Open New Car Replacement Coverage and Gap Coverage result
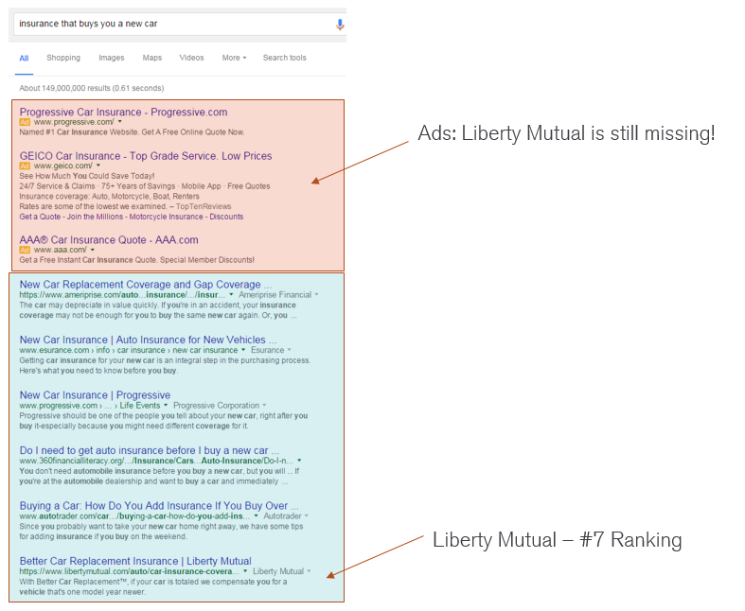 point(146,285)
